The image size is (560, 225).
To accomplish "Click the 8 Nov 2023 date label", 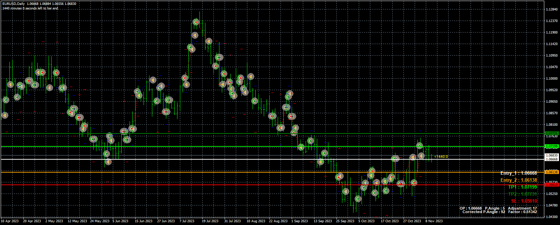I will [434, 221].
